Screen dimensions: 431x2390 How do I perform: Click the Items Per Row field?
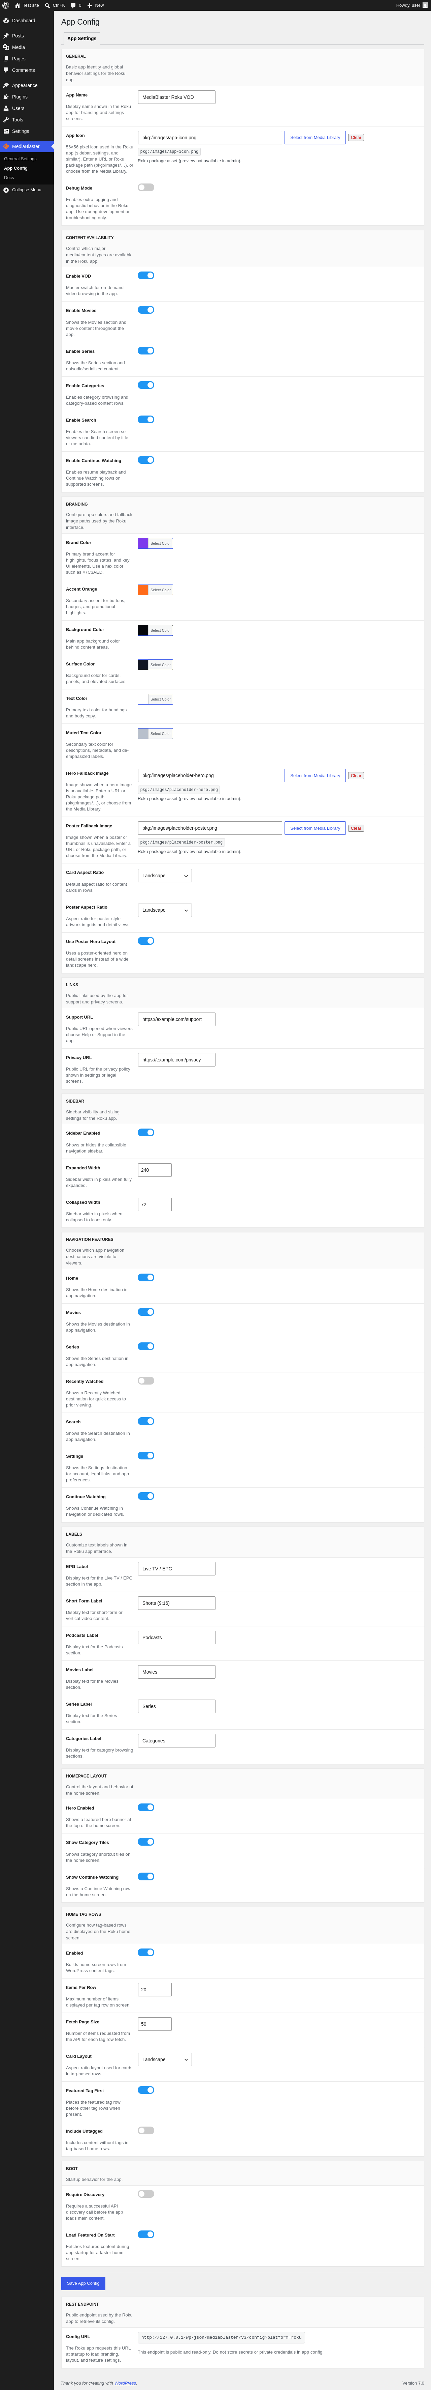[x=155, y=1990]
